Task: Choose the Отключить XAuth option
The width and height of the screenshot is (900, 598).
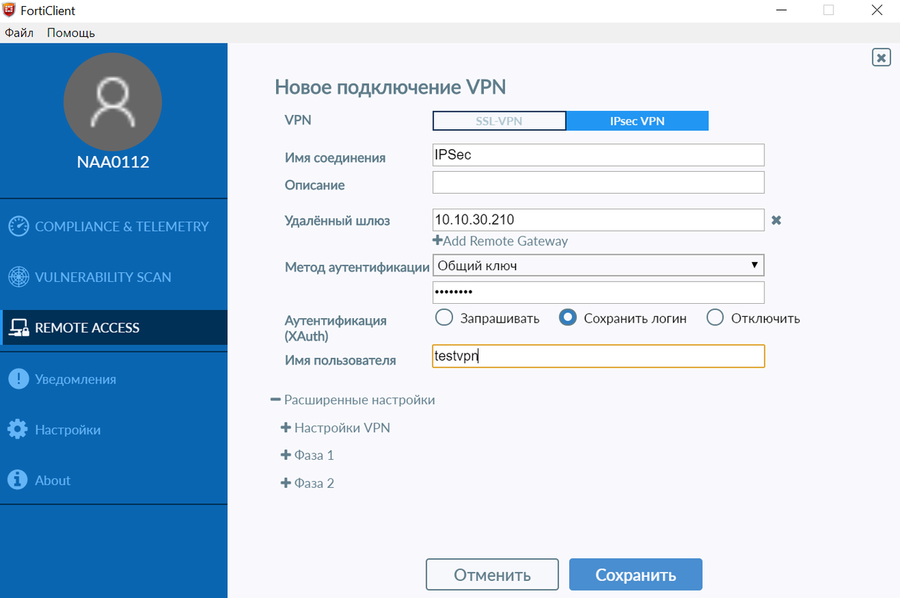Action: [715, 317]
